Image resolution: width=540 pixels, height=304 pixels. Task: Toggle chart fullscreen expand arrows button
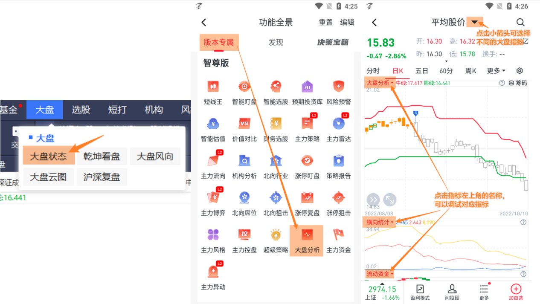pos(389,199)
